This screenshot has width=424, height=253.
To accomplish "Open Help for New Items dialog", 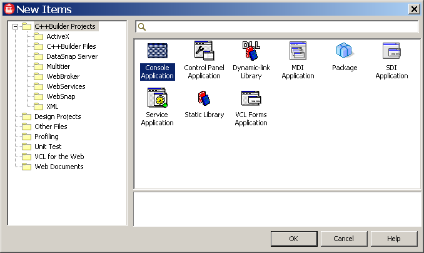I will tap(394, 239).
